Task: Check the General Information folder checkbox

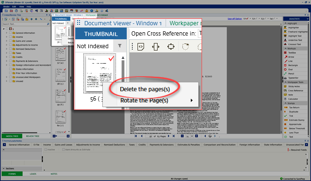Action: click(x=10, y=33)
